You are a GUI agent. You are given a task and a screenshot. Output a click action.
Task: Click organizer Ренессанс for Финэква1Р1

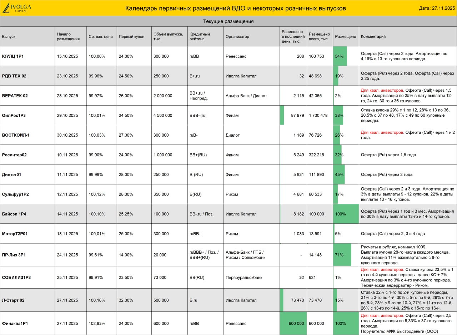[x=236, y=323]
